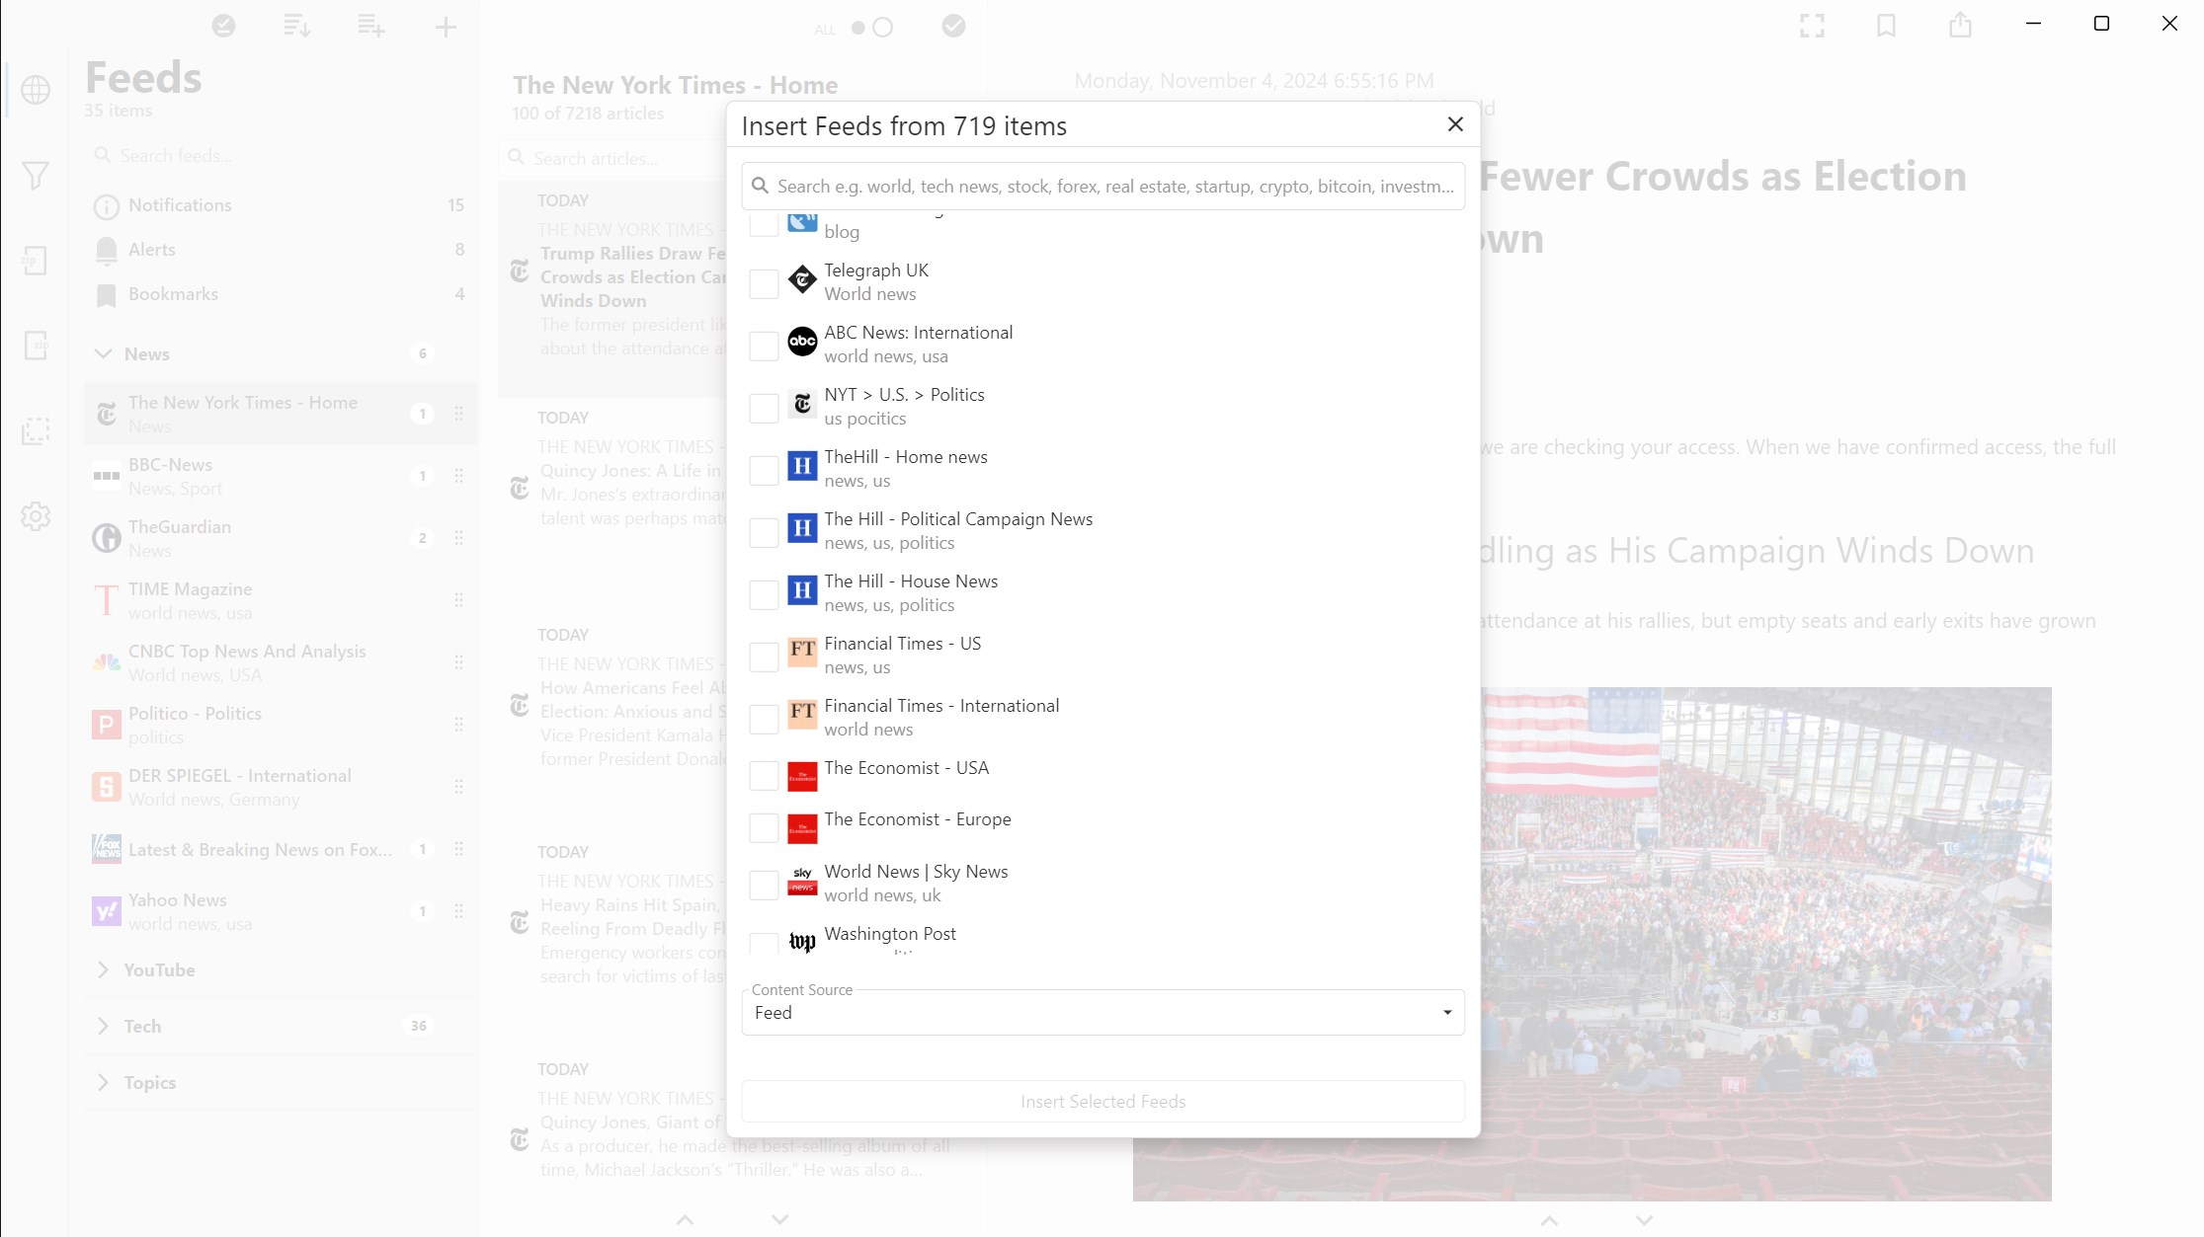
Task: Expand the Tech section in sidebar
Action: (x=104, y=1026)
